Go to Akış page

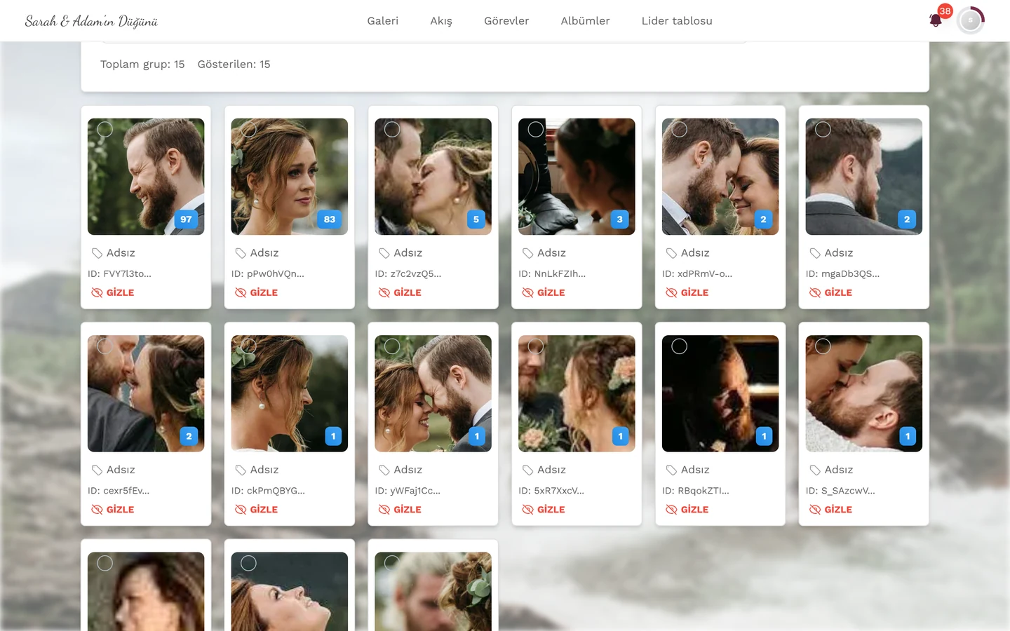(x=441, y=21)
